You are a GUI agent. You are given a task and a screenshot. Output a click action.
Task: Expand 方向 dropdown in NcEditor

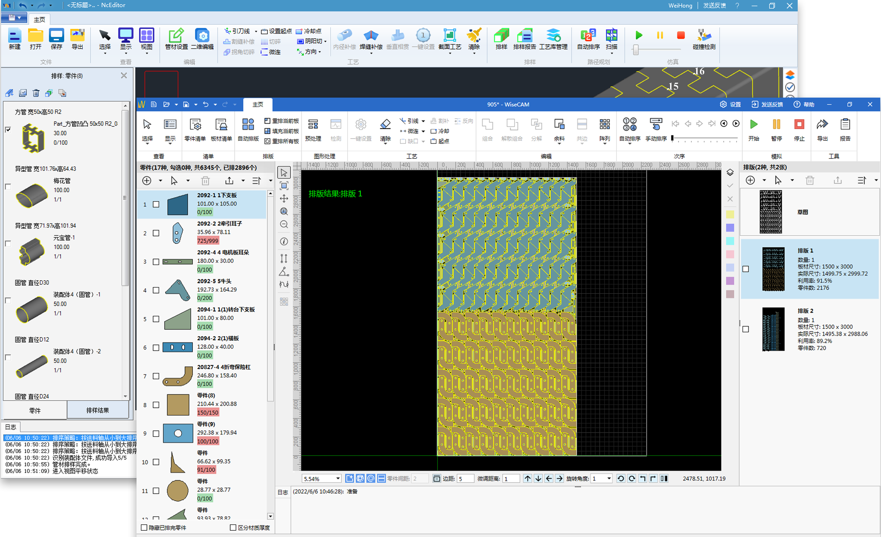(320, 52)
